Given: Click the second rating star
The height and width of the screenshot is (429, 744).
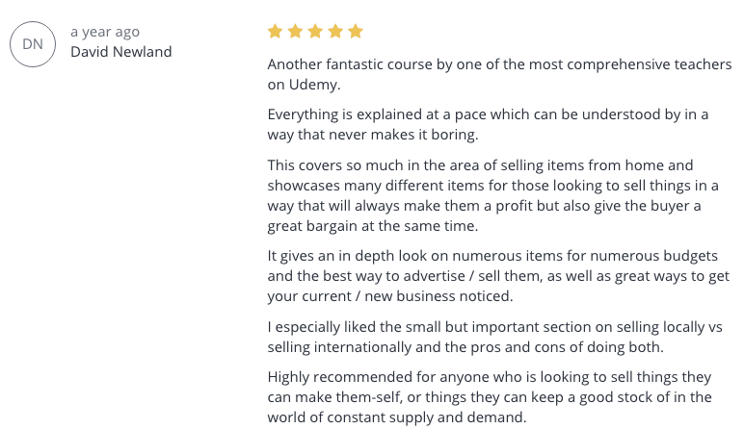Looking at the screenshot, I should pyautogui.click(x=295, y=31).
